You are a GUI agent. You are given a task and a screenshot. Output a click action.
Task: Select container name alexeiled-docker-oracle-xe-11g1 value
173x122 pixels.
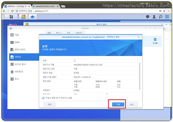point(88,65)
